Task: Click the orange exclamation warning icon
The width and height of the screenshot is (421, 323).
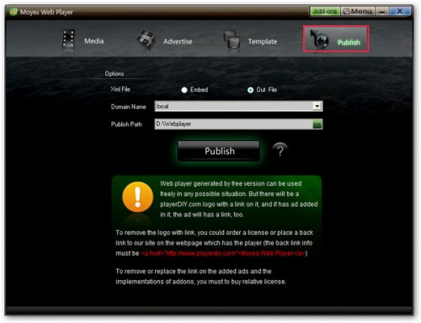Action: click(x=137, y=197)
